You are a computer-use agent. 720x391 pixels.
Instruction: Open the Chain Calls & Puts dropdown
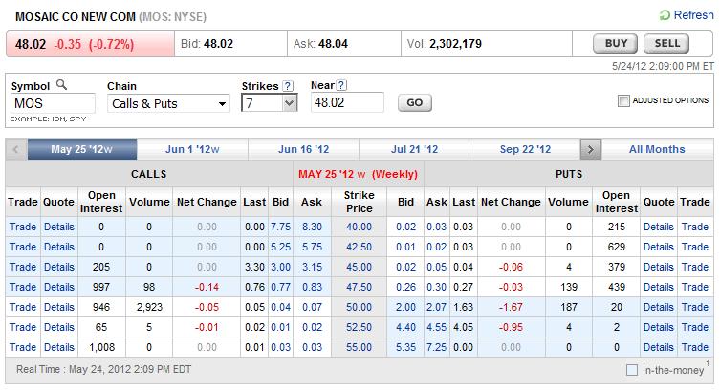tap(168, 103)
